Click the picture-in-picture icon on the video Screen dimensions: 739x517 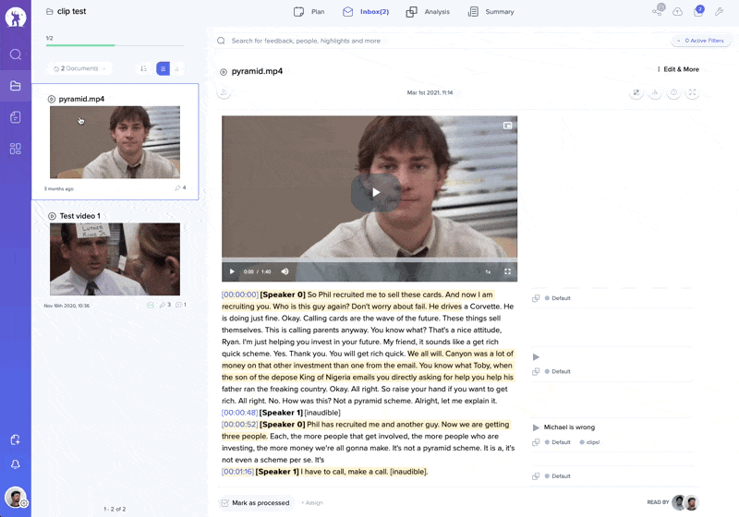(507, 126)
